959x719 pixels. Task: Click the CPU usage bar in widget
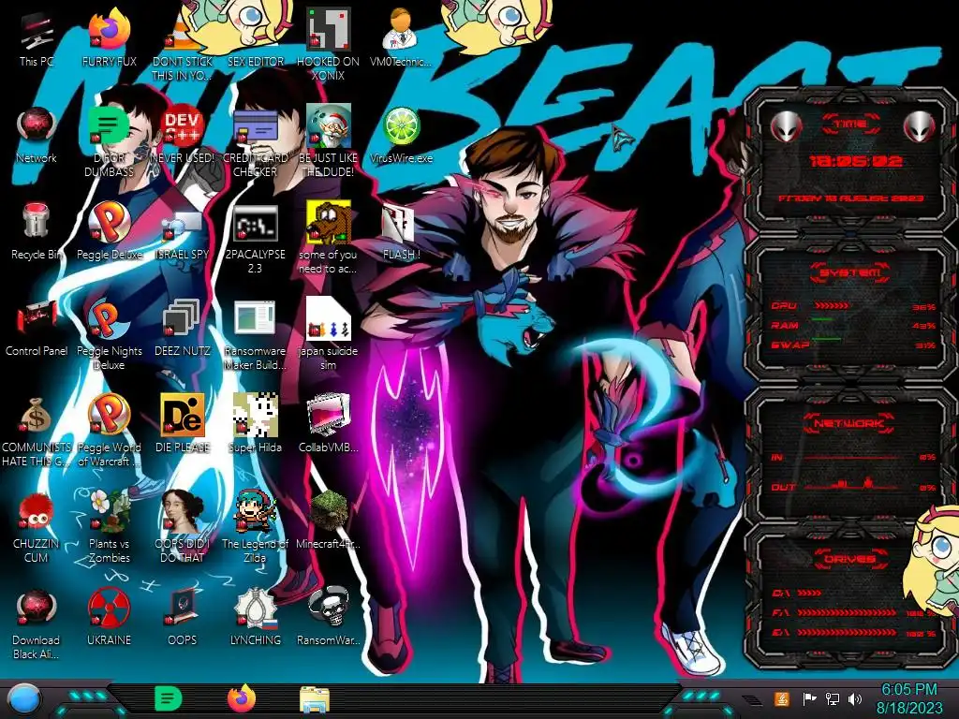[x=831, y=305]
